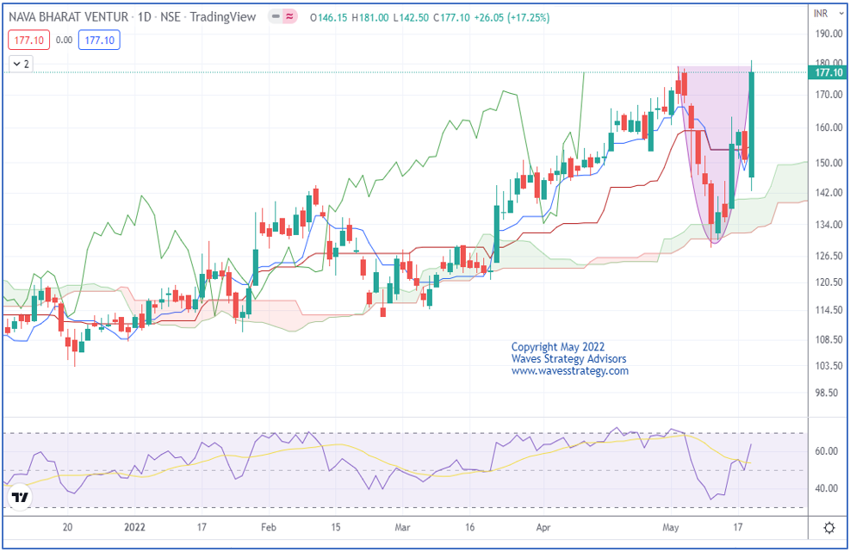The height and width of the screenshot is (552, 850).
Task: Click the grey minus pill beside title
Action: tap(276, 17)
